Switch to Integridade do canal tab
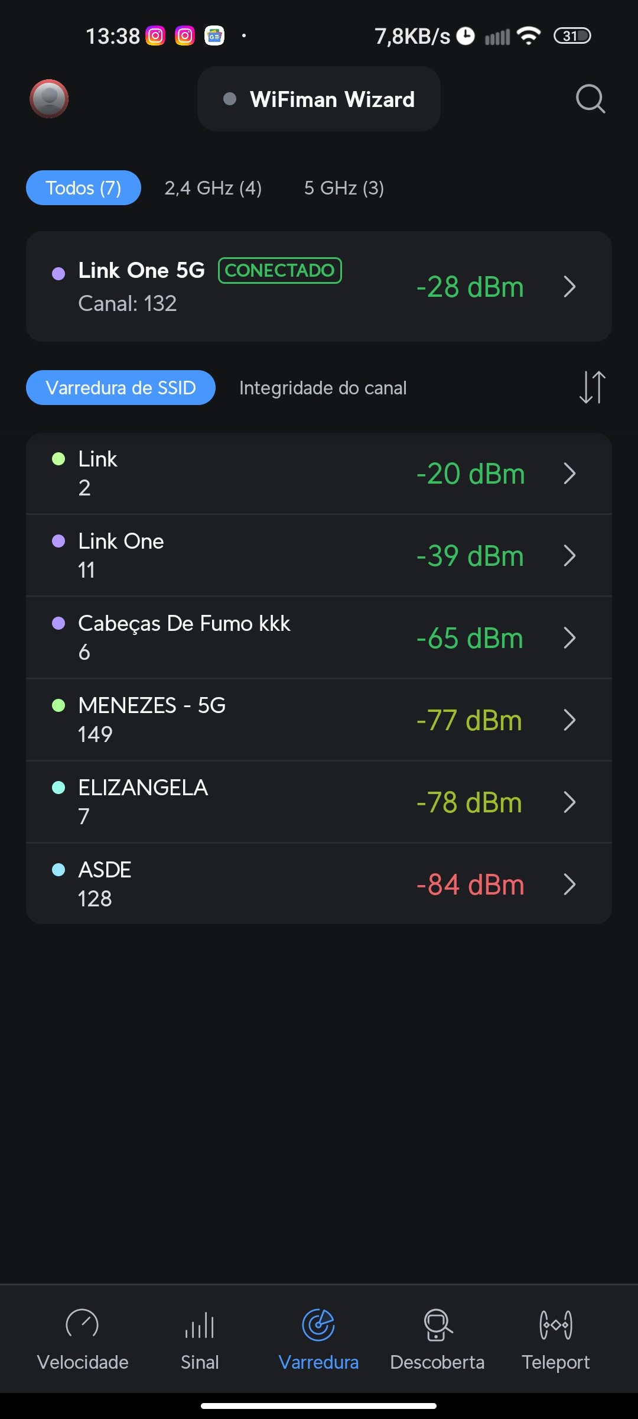Viewport: 638px width, 1419px height. [x=323, y=388]
